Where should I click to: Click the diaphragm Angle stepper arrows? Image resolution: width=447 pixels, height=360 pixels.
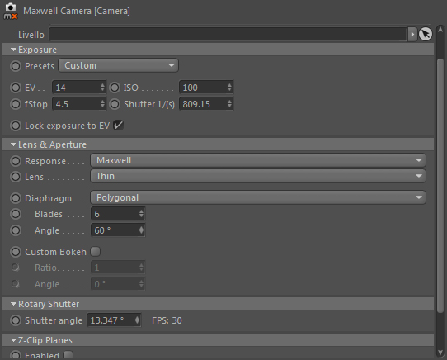tap(141, 230)
